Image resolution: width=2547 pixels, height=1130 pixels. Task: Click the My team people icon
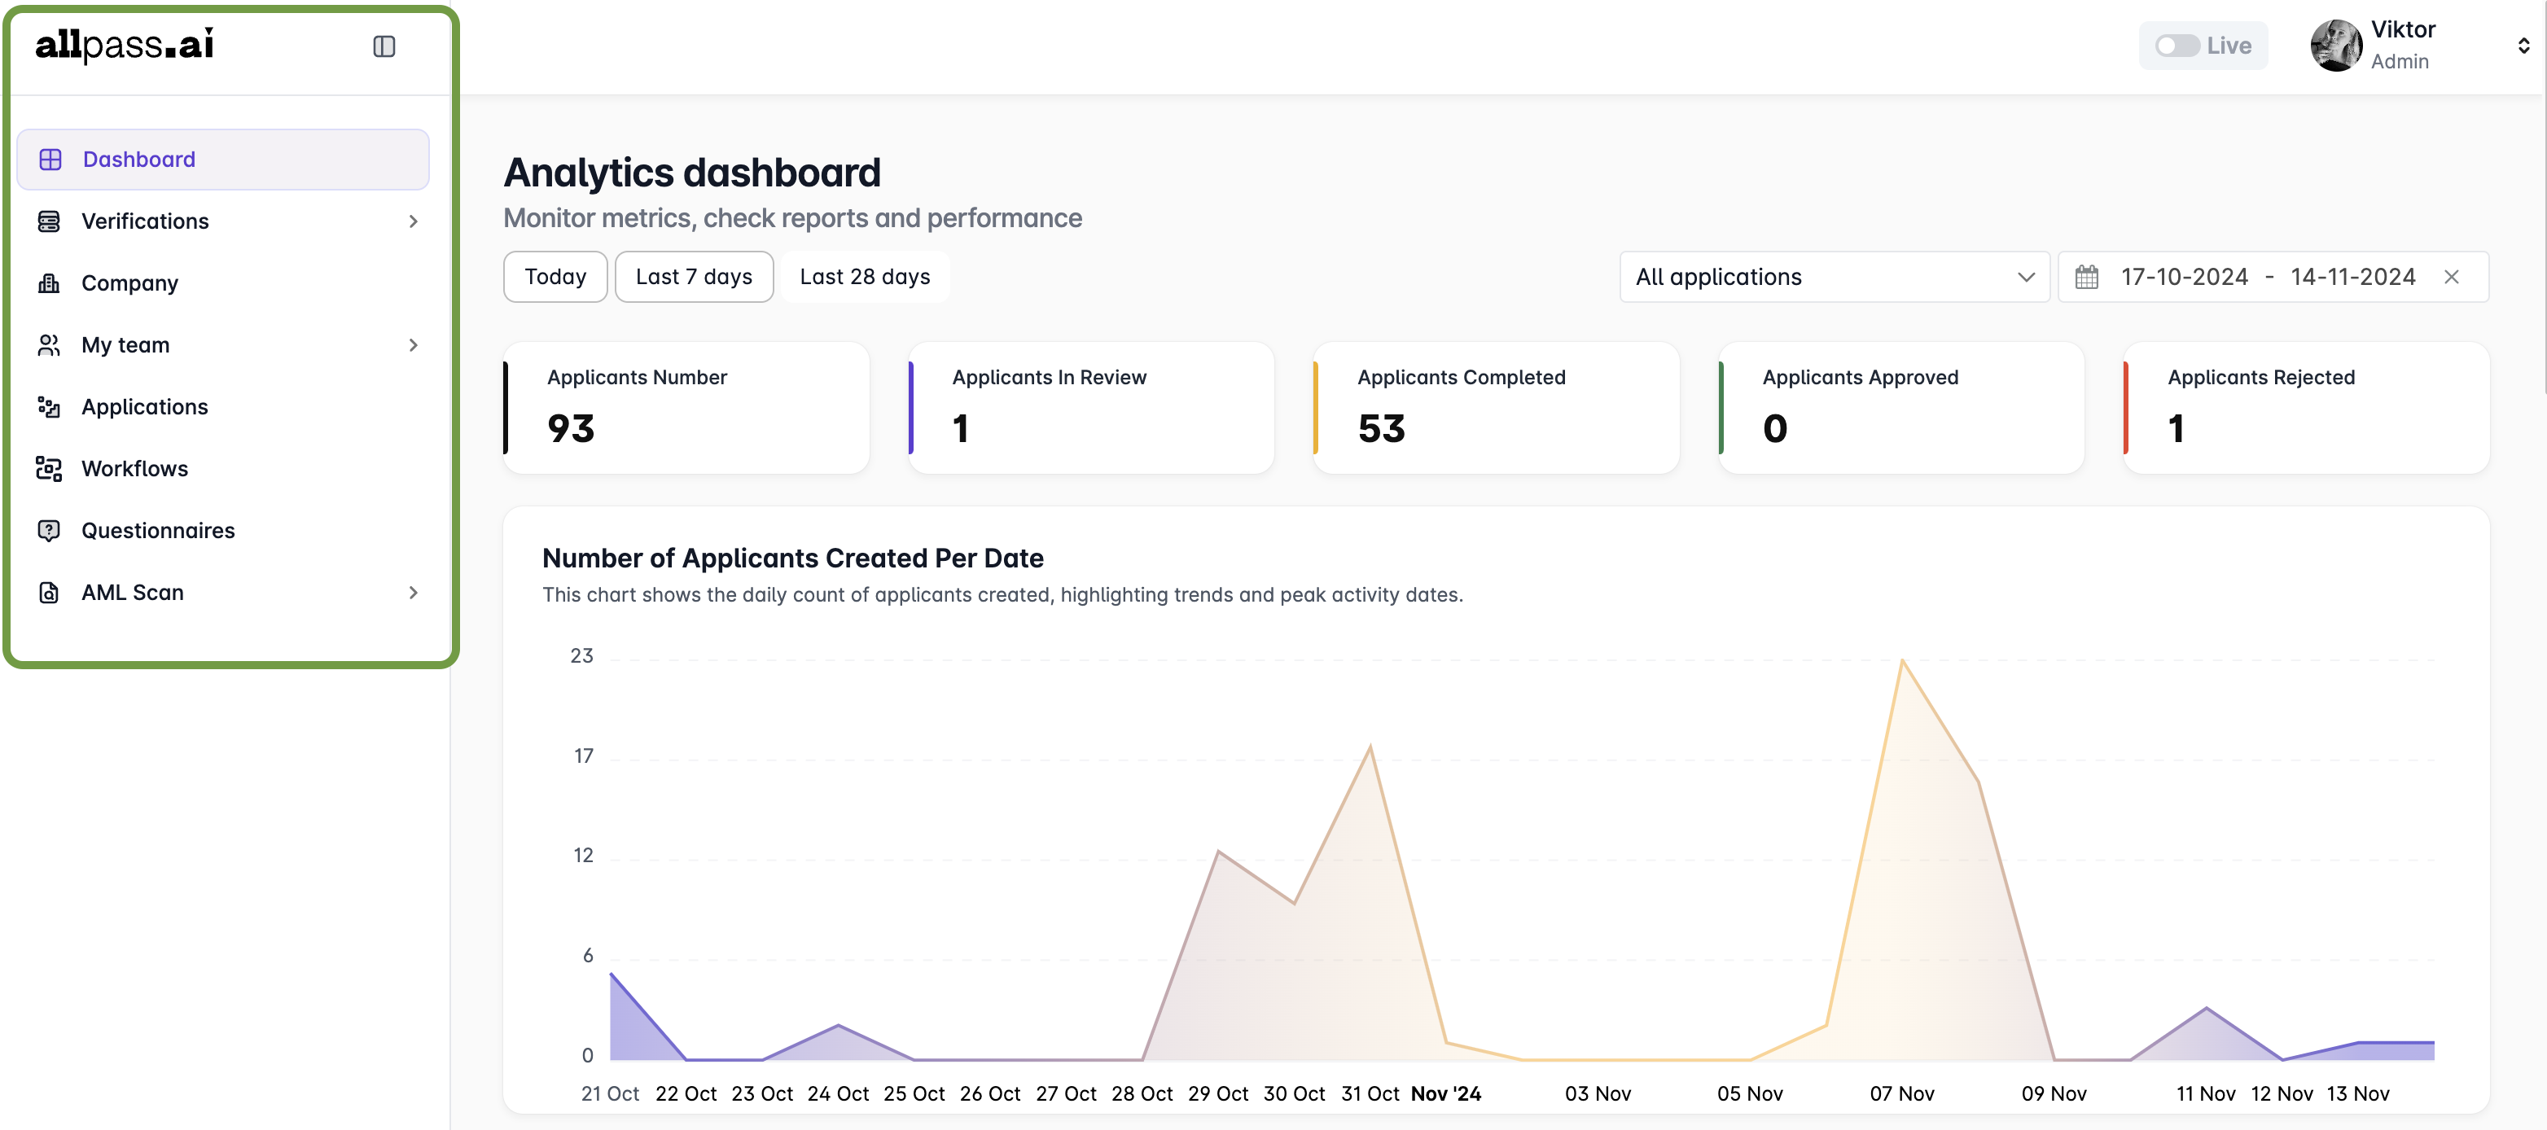point(49,345)
